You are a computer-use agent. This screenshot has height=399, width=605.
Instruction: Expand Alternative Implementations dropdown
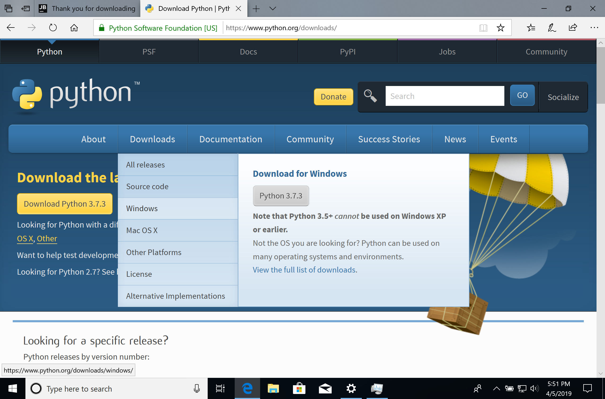pos(175,296)
